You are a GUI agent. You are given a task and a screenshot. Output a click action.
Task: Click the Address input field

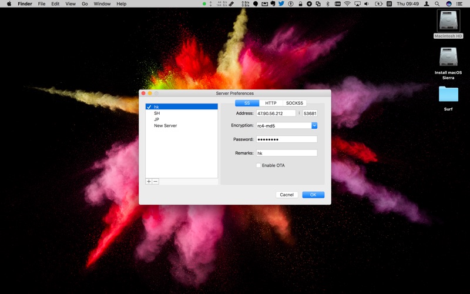coord(276,113)
